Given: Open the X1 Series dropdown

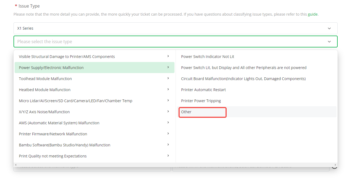Looking at the screenshot, I should (175, 28).
